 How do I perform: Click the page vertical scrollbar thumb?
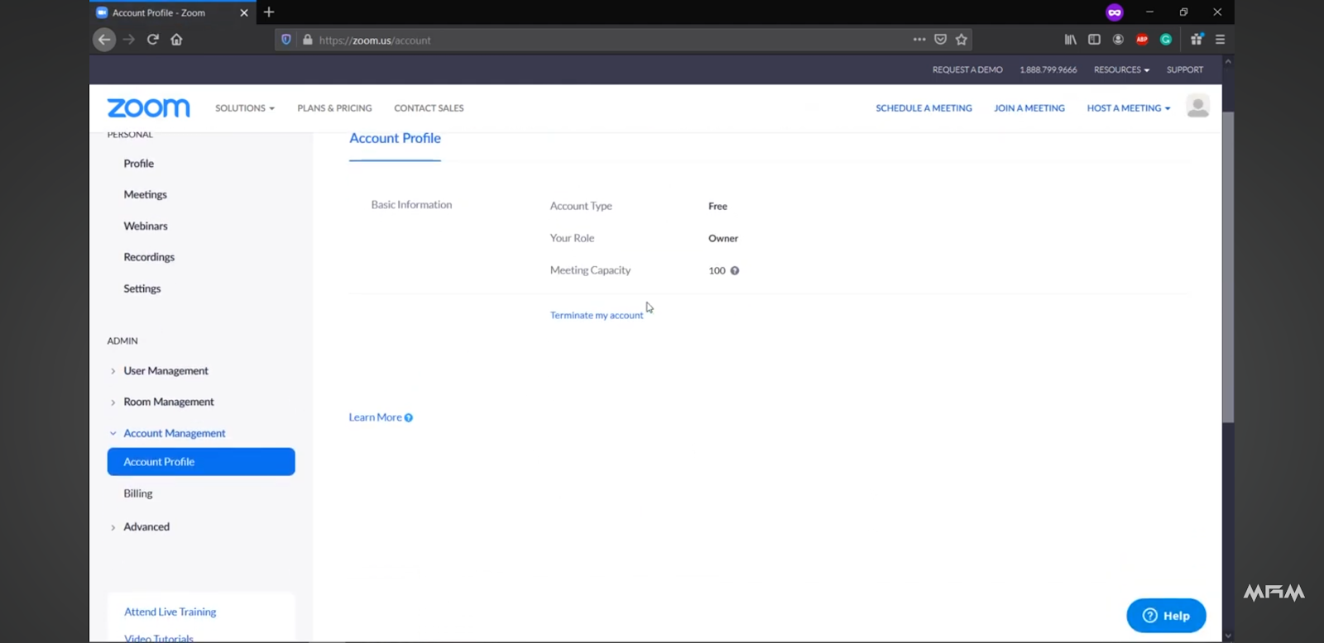coord(1228,267)
